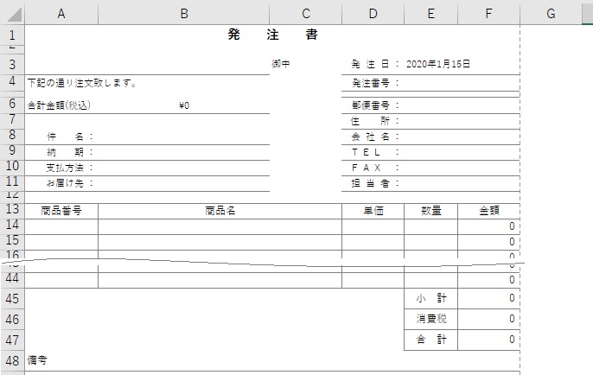This screenshot has height=375, width=593.
Task: Click the 小計 label cell
Action: pyautogui.click(x=430, y=298)
